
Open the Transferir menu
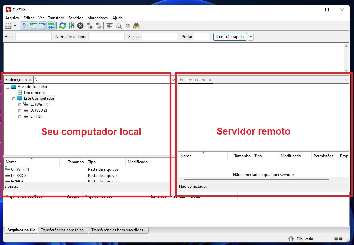[x=56, y=18]
